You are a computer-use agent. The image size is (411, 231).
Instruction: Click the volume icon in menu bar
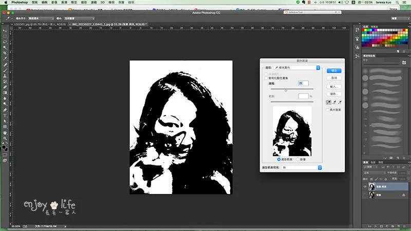coord(340,3)
